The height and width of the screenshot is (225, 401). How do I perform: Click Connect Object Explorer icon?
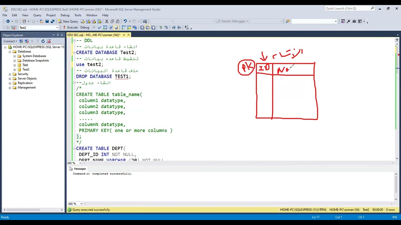21,41
